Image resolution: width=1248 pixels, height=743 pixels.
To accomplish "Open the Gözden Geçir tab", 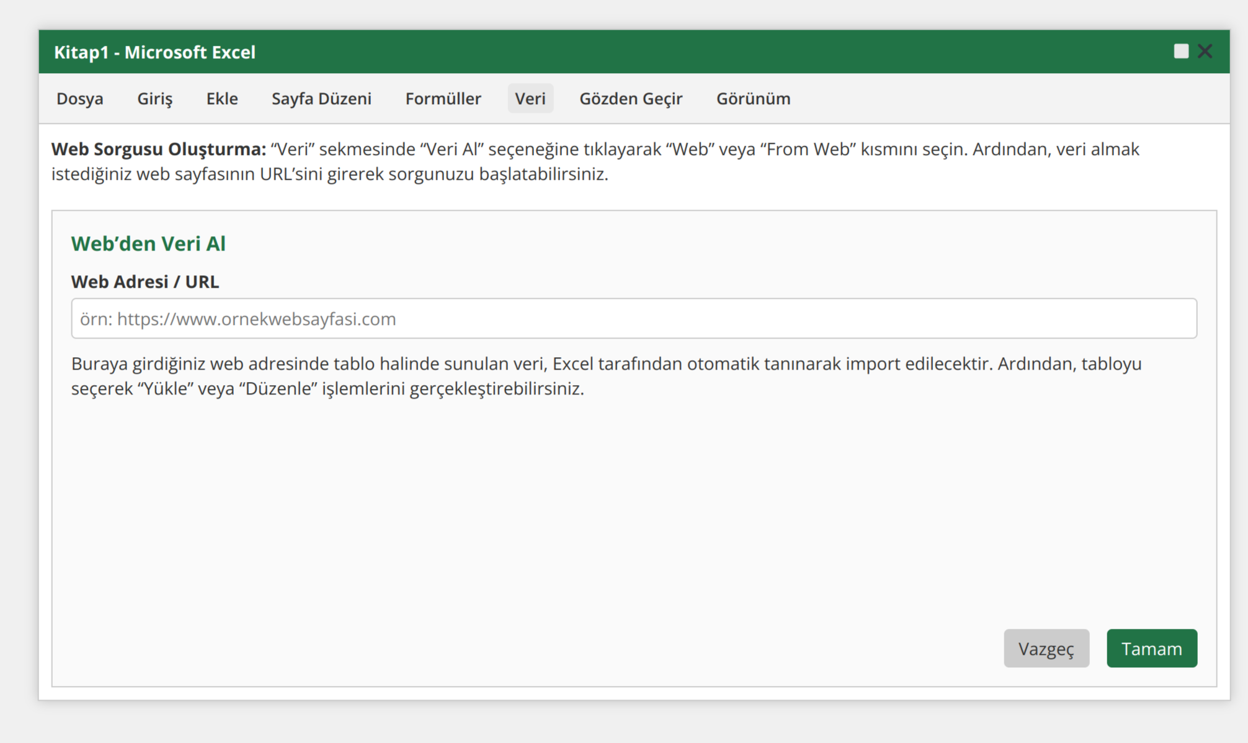I will [x=631, y=98].
